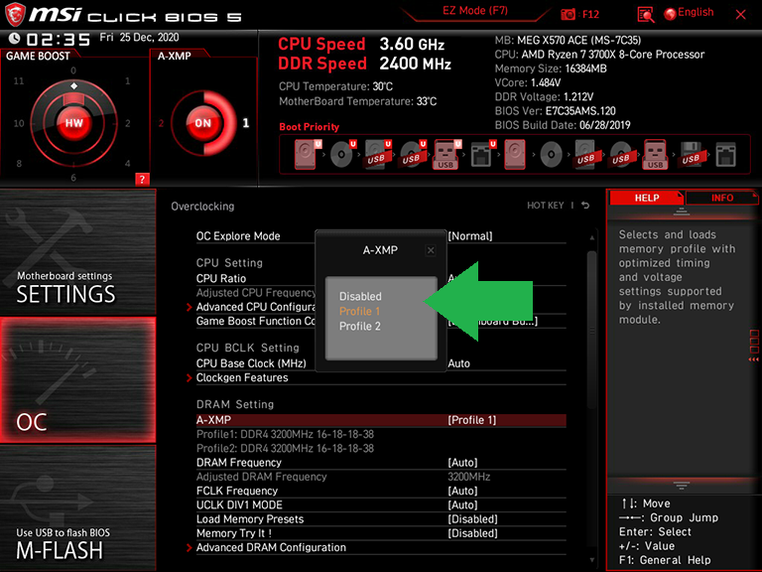This screenshot has width=762, height=572.
Task: Open the M-FLASH BIOS flashing section
Action: pos(77,507)
